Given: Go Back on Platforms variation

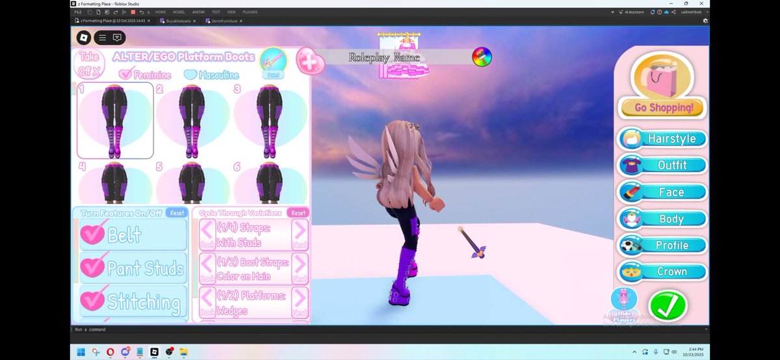Looking at the screenshot, I should coord(207,302).
